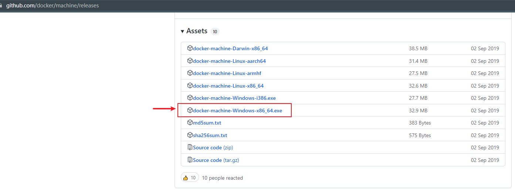The image size is (515, 190).
Task: Open the md5sum.txt file link
Action: click(x=207, y=123)
